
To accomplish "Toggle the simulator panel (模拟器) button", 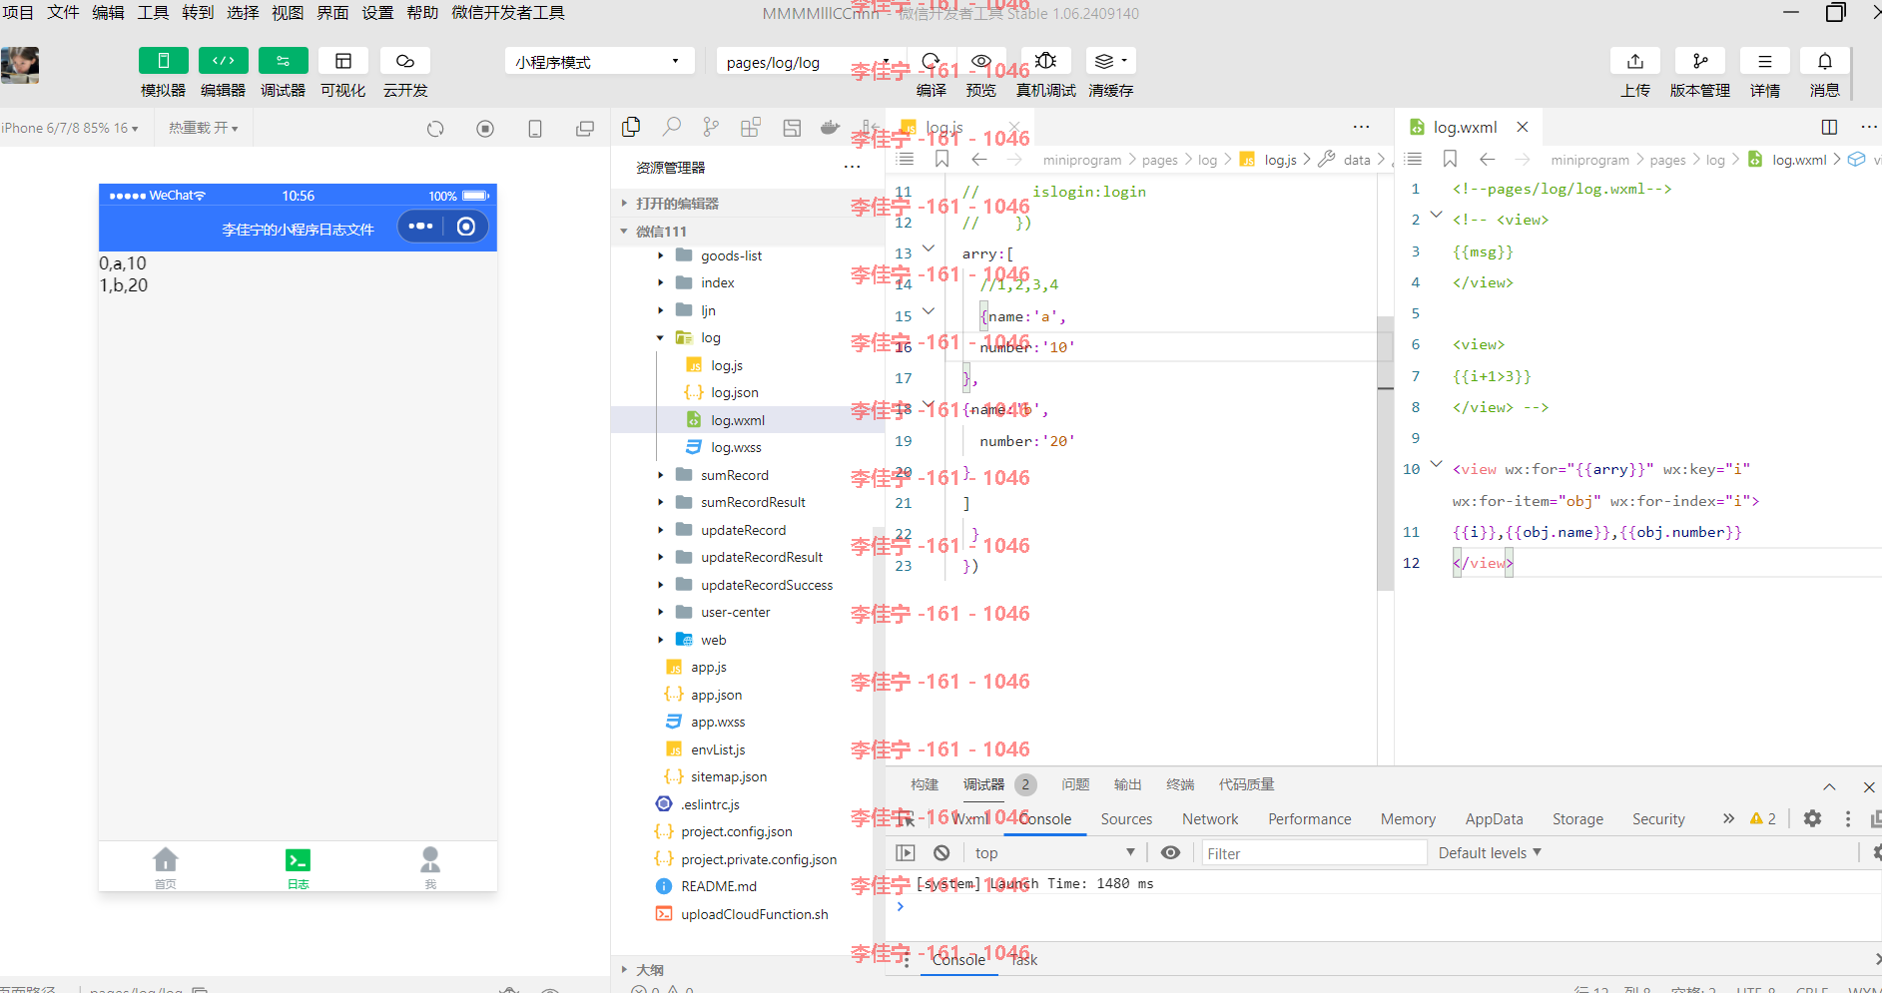I will pos(164,61).
